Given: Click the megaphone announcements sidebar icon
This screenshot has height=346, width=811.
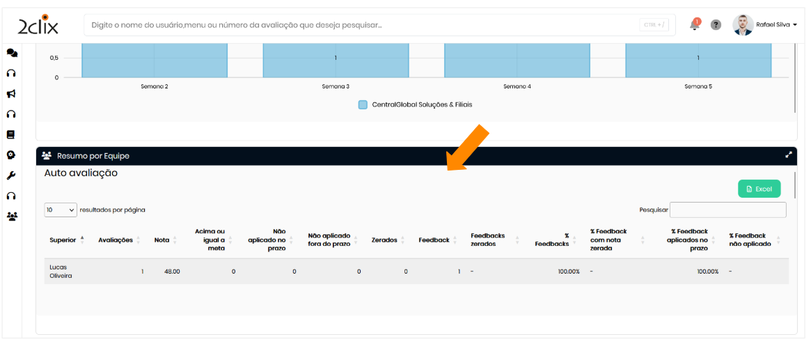Looking at the screenshot, I should point(11,94).
